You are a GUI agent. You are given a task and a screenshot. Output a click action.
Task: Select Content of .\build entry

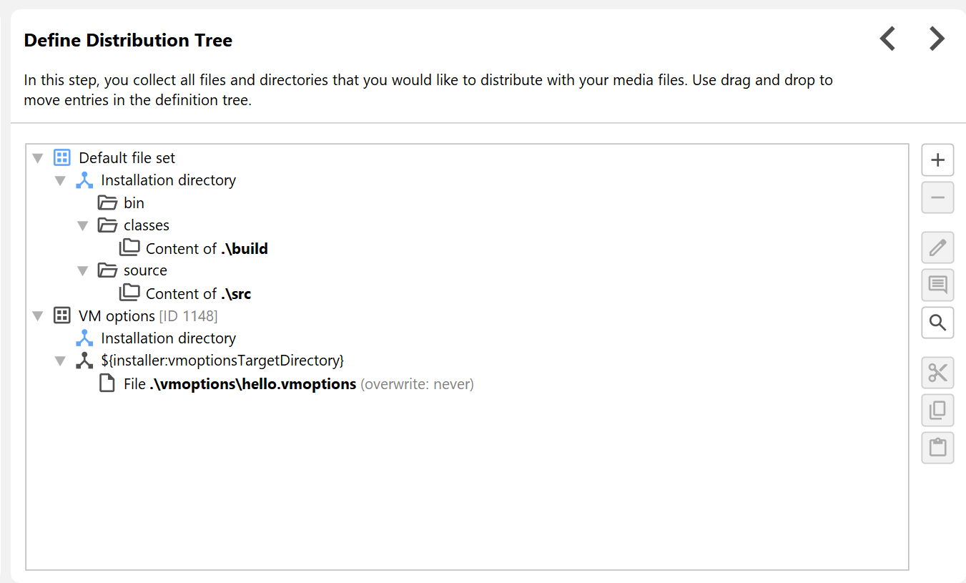pyautogui.click(x=206, y=249)
